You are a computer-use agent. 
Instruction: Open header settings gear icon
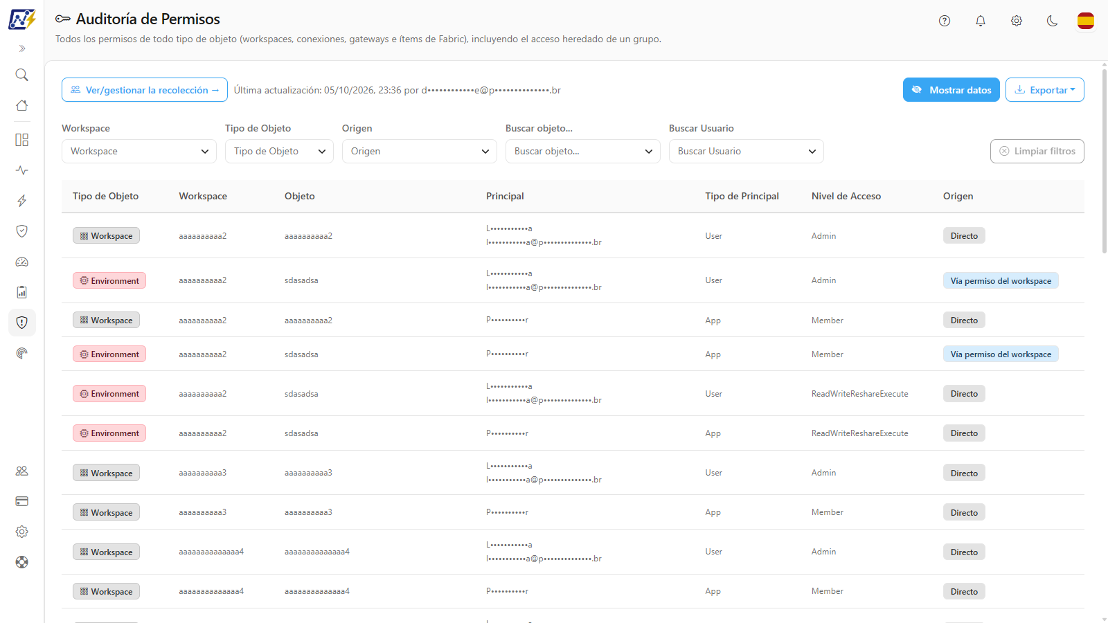pyautogui.click(x=1017, y=21)
